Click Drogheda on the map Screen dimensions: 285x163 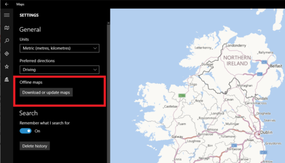coord(264,114)
